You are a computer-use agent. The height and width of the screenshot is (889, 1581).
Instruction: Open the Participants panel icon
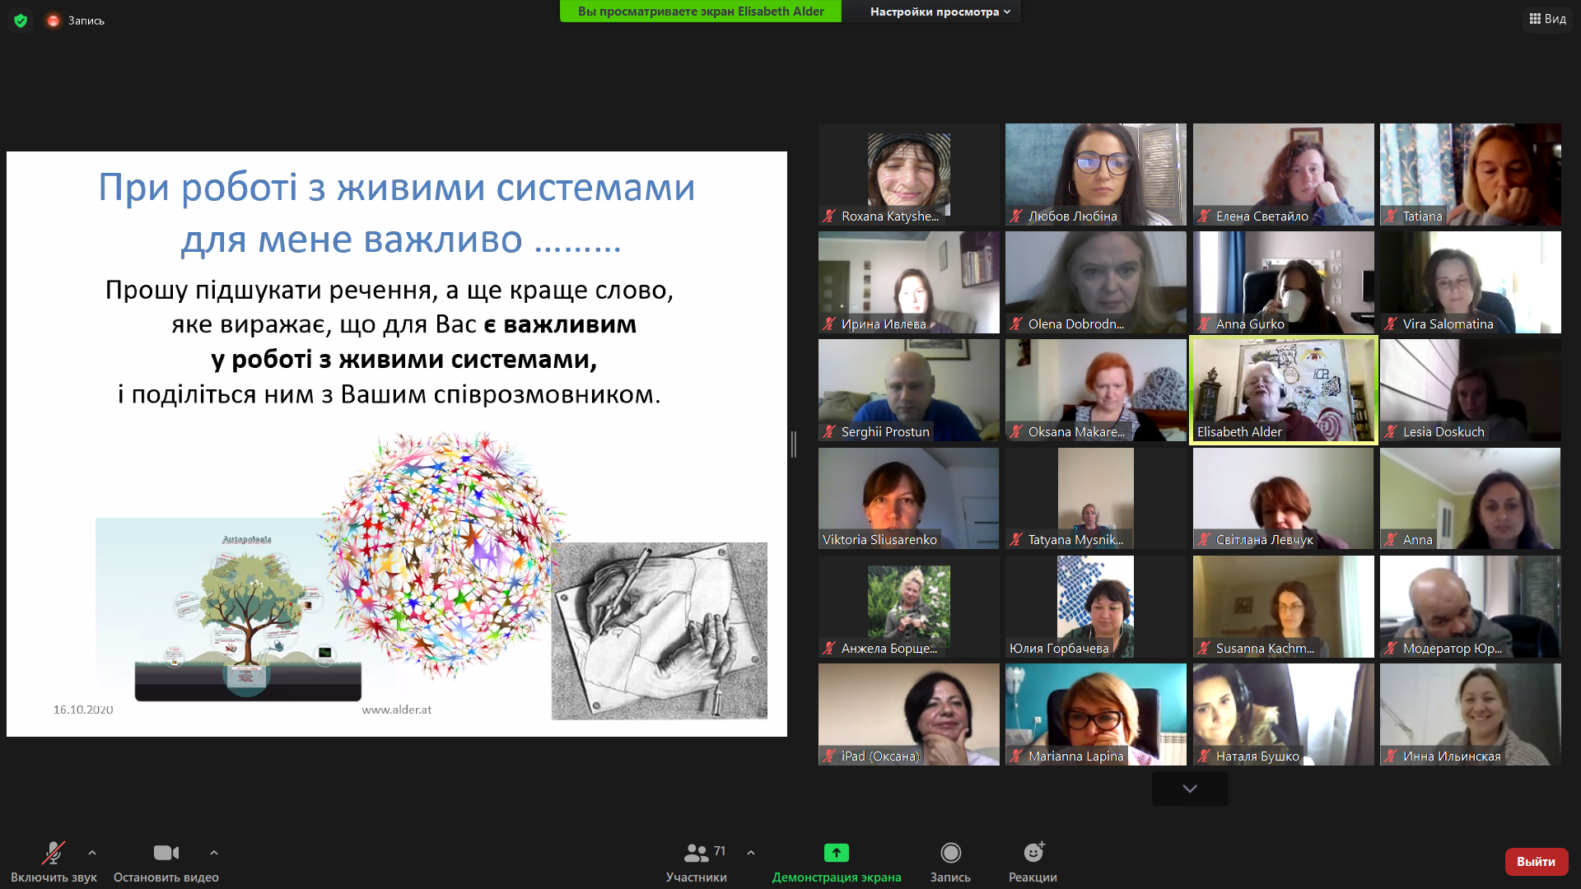pyautogui.click(x=697, y=853)
